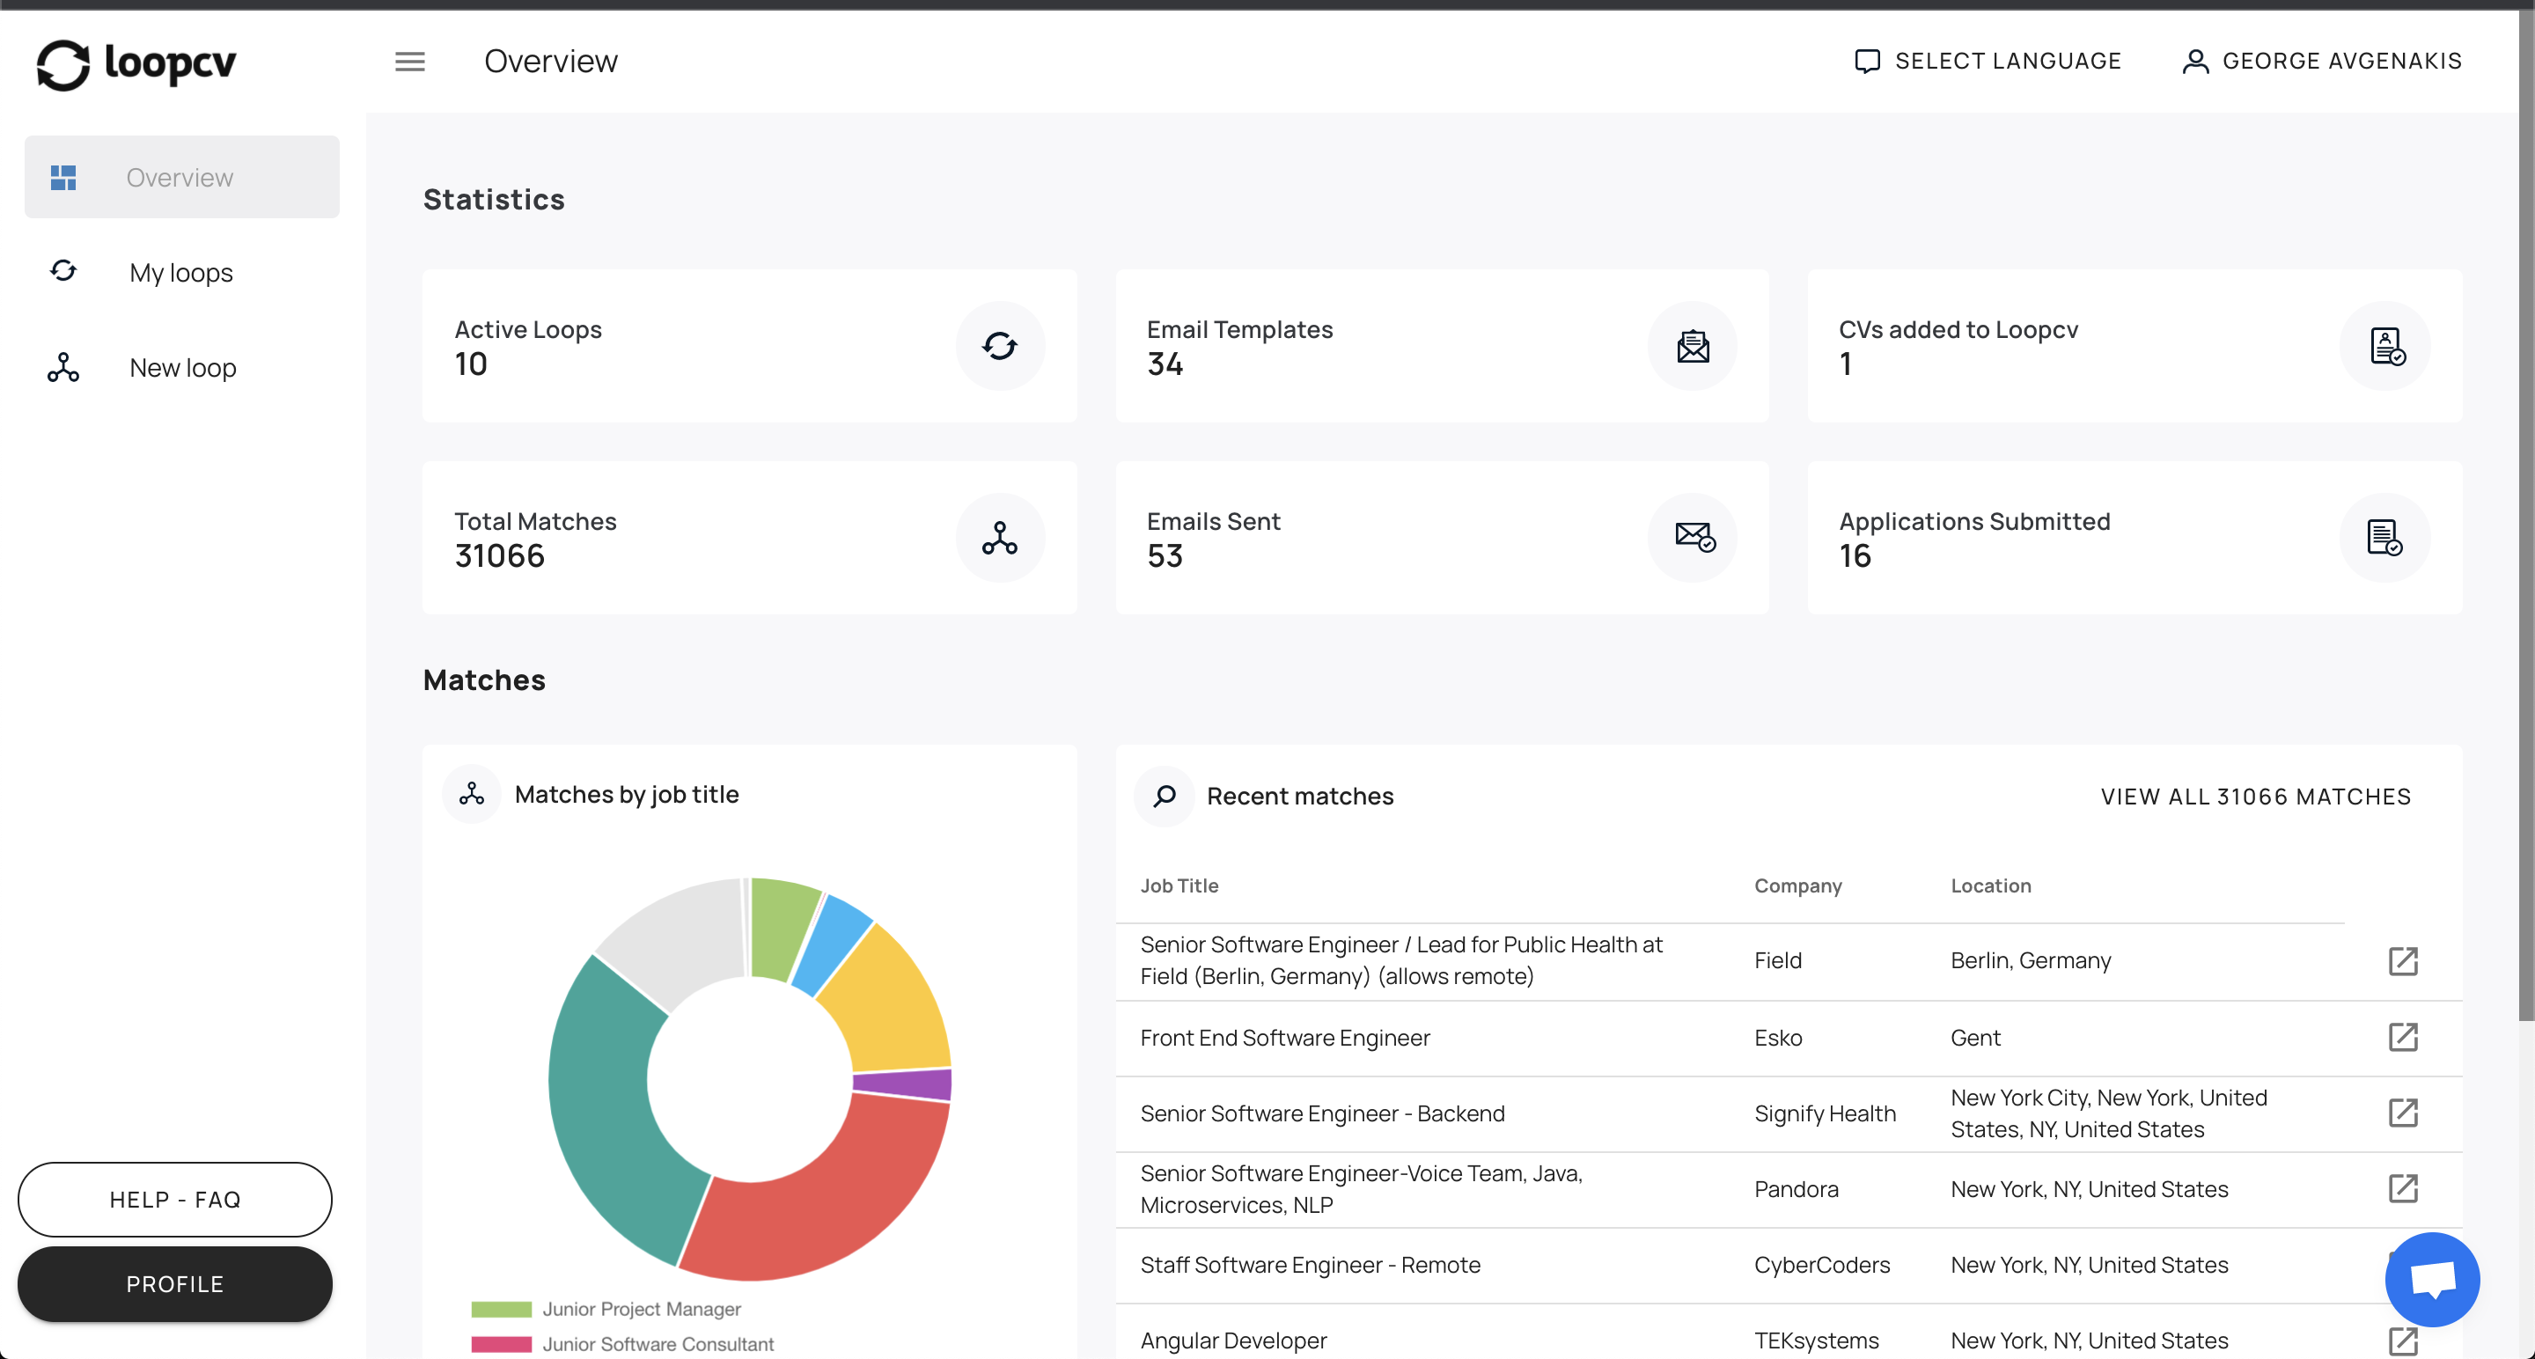Screen dimensions: 2535x1359
Task: Go to My loops page
Action: click(x=181, y=273)
